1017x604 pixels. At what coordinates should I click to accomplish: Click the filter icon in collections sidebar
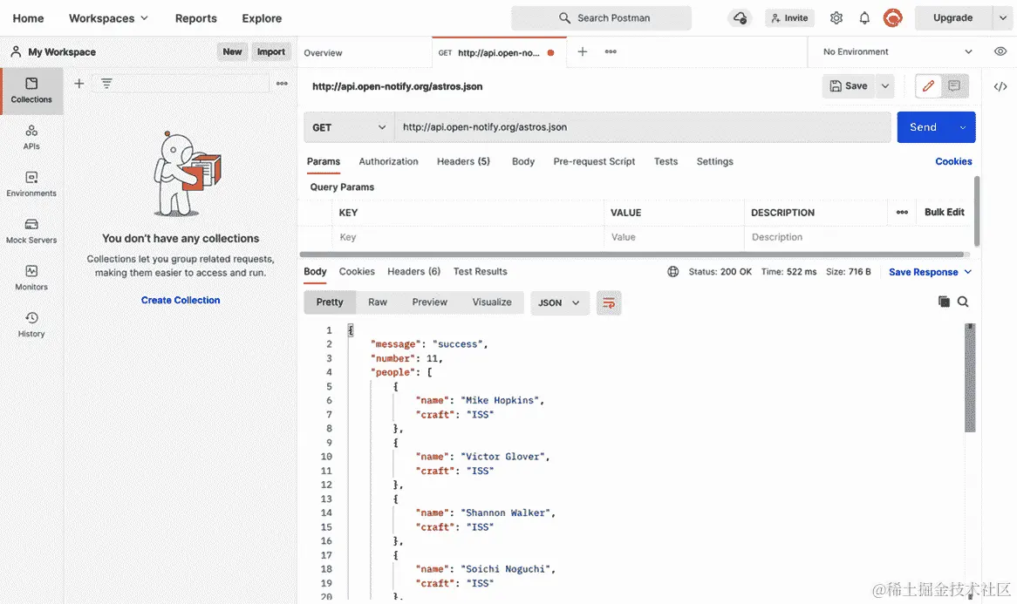point(106,83)
